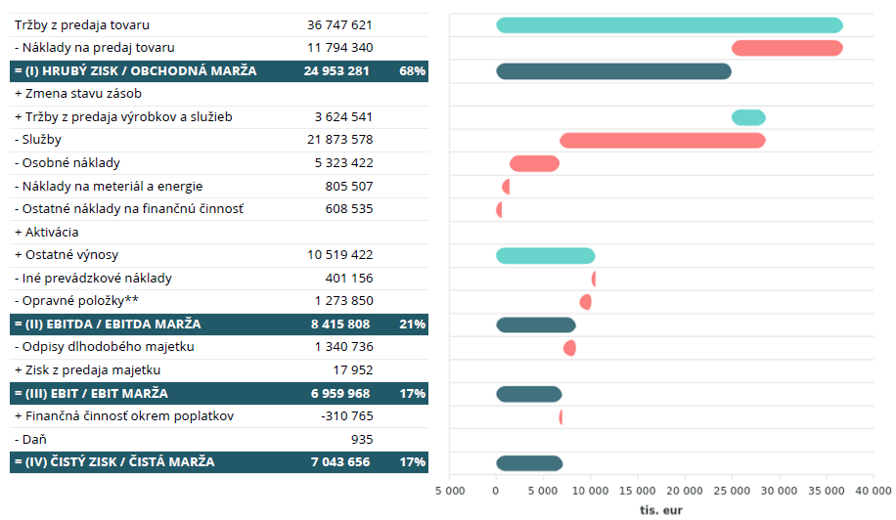
Task: Select the dark Hrubý zisk chart bar
Action: pos(613,71)
